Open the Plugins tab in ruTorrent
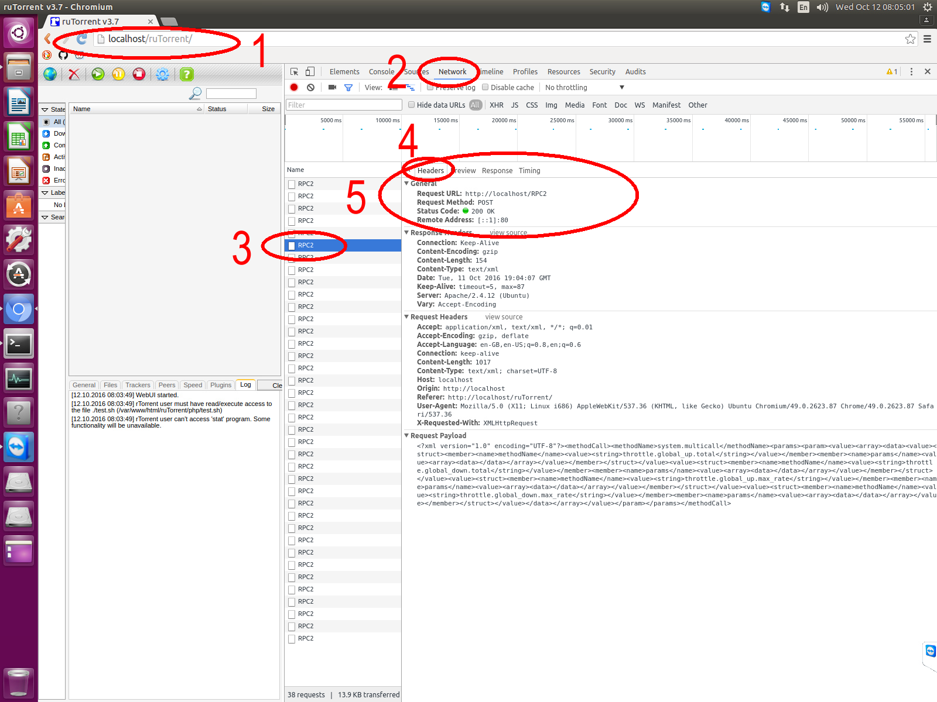937x702 pixels. (221, 385)
